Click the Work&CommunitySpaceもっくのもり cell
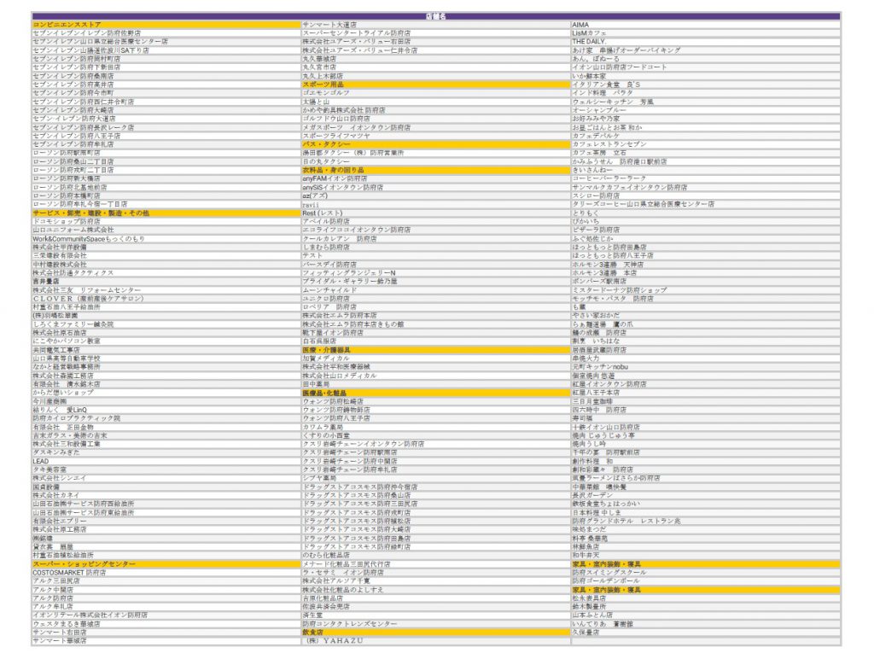The height and width of the screenshot is (659, 874). pos(89,238)
